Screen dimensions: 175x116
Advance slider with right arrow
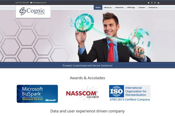(x=171, y=39)
